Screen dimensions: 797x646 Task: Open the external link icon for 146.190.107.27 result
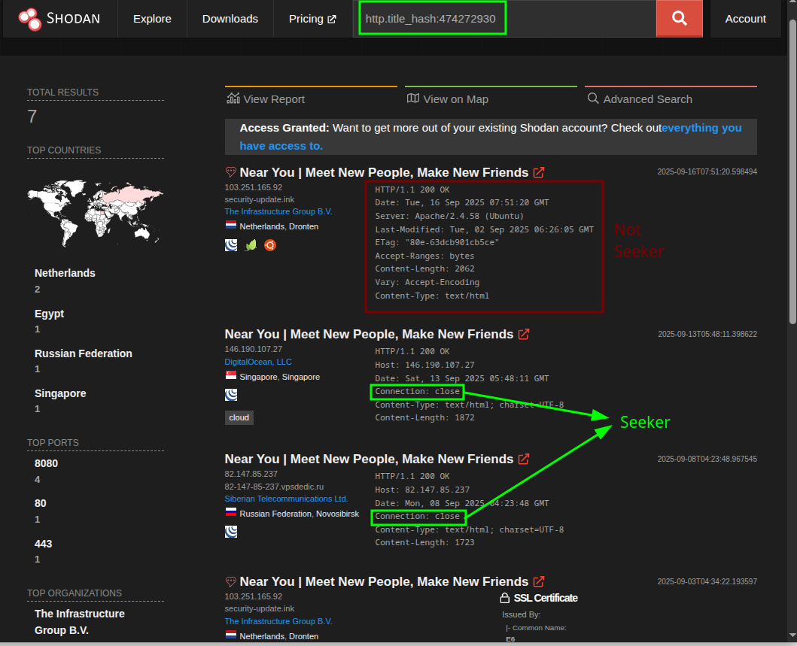[x=524, y=334]
